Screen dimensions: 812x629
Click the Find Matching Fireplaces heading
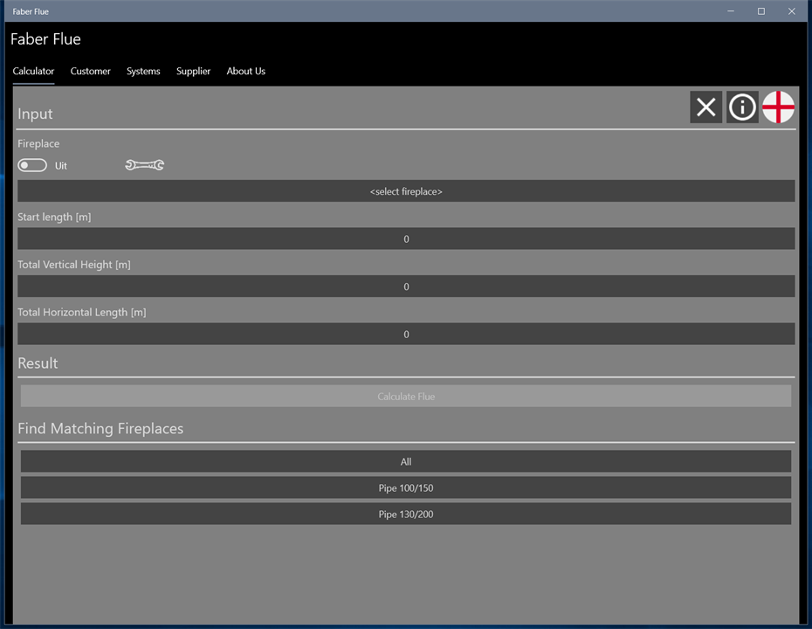(x=100, y=428)
